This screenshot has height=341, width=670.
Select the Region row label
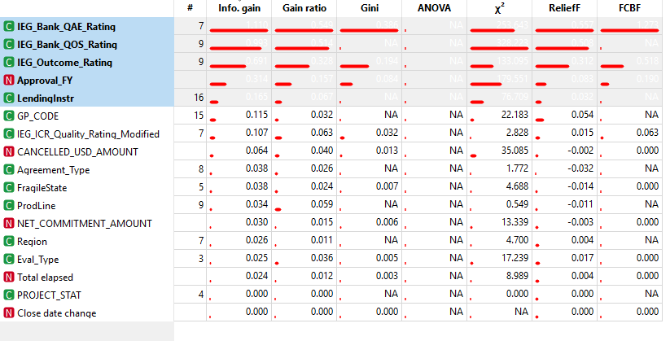tap(32, 242)
